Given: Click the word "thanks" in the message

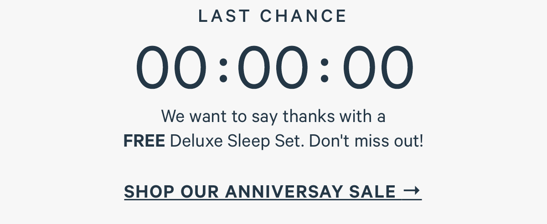Looking at the screenshot, I should 309,117.
